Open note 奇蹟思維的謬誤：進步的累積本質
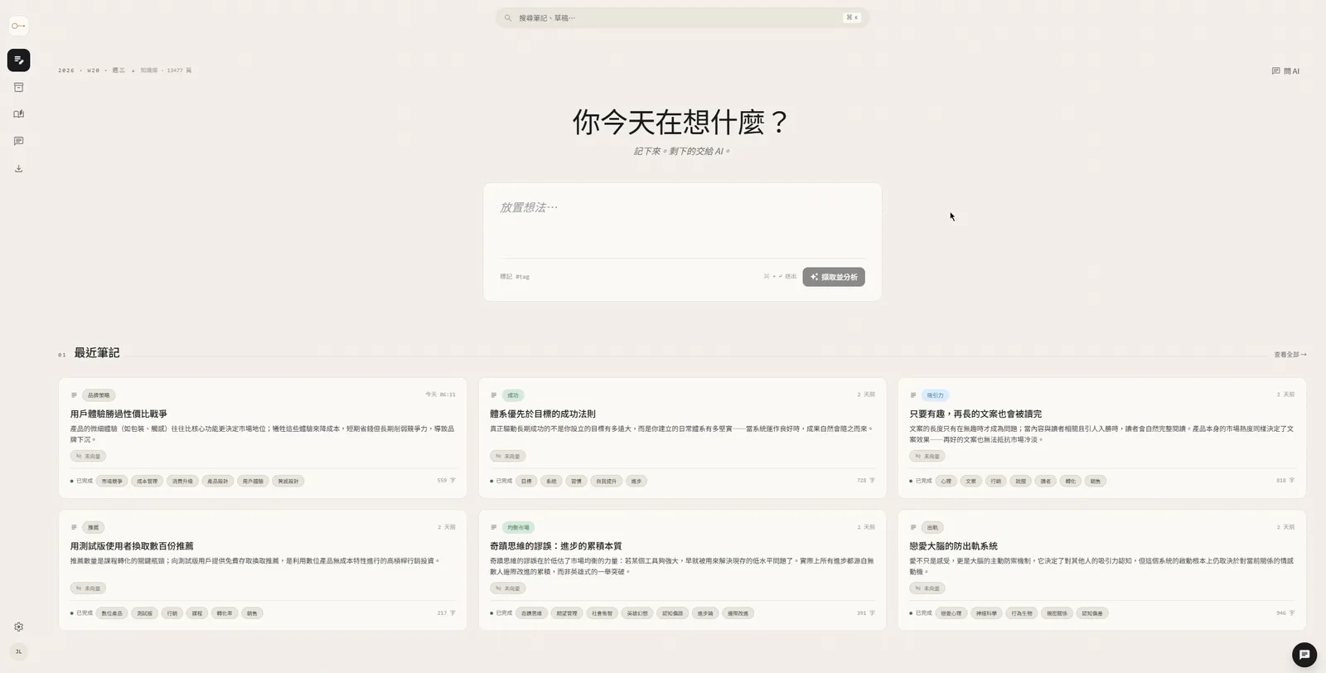This screenshot has height=673, width=1326. coord(555,546)
